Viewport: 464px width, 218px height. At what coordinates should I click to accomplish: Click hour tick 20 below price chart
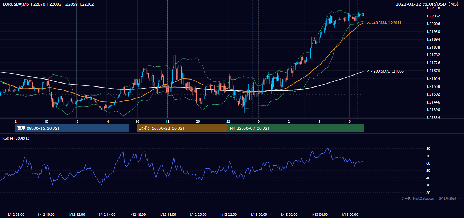[x=198, y=121]
